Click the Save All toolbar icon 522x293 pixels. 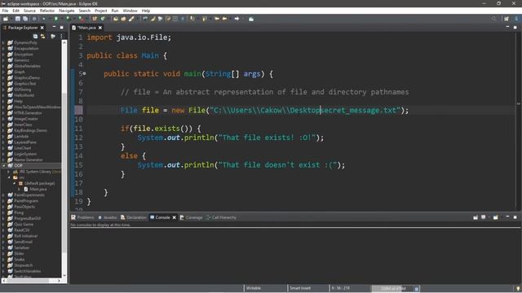click(25, 19)
